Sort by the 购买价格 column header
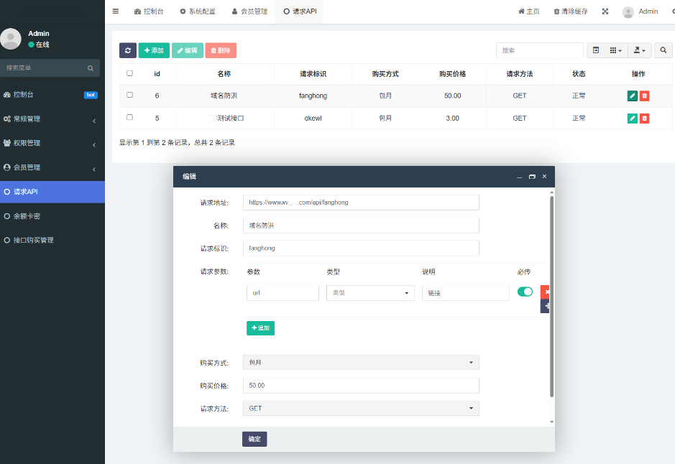Screen dimensions: 675x464 coord(452,74)
